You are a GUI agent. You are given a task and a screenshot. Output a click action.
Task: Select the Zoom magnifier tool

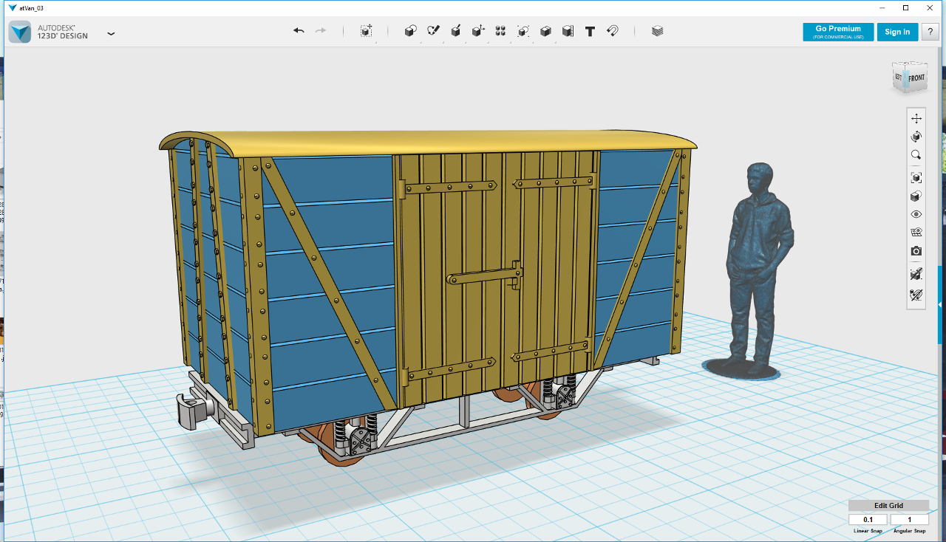tap(916, 155)
